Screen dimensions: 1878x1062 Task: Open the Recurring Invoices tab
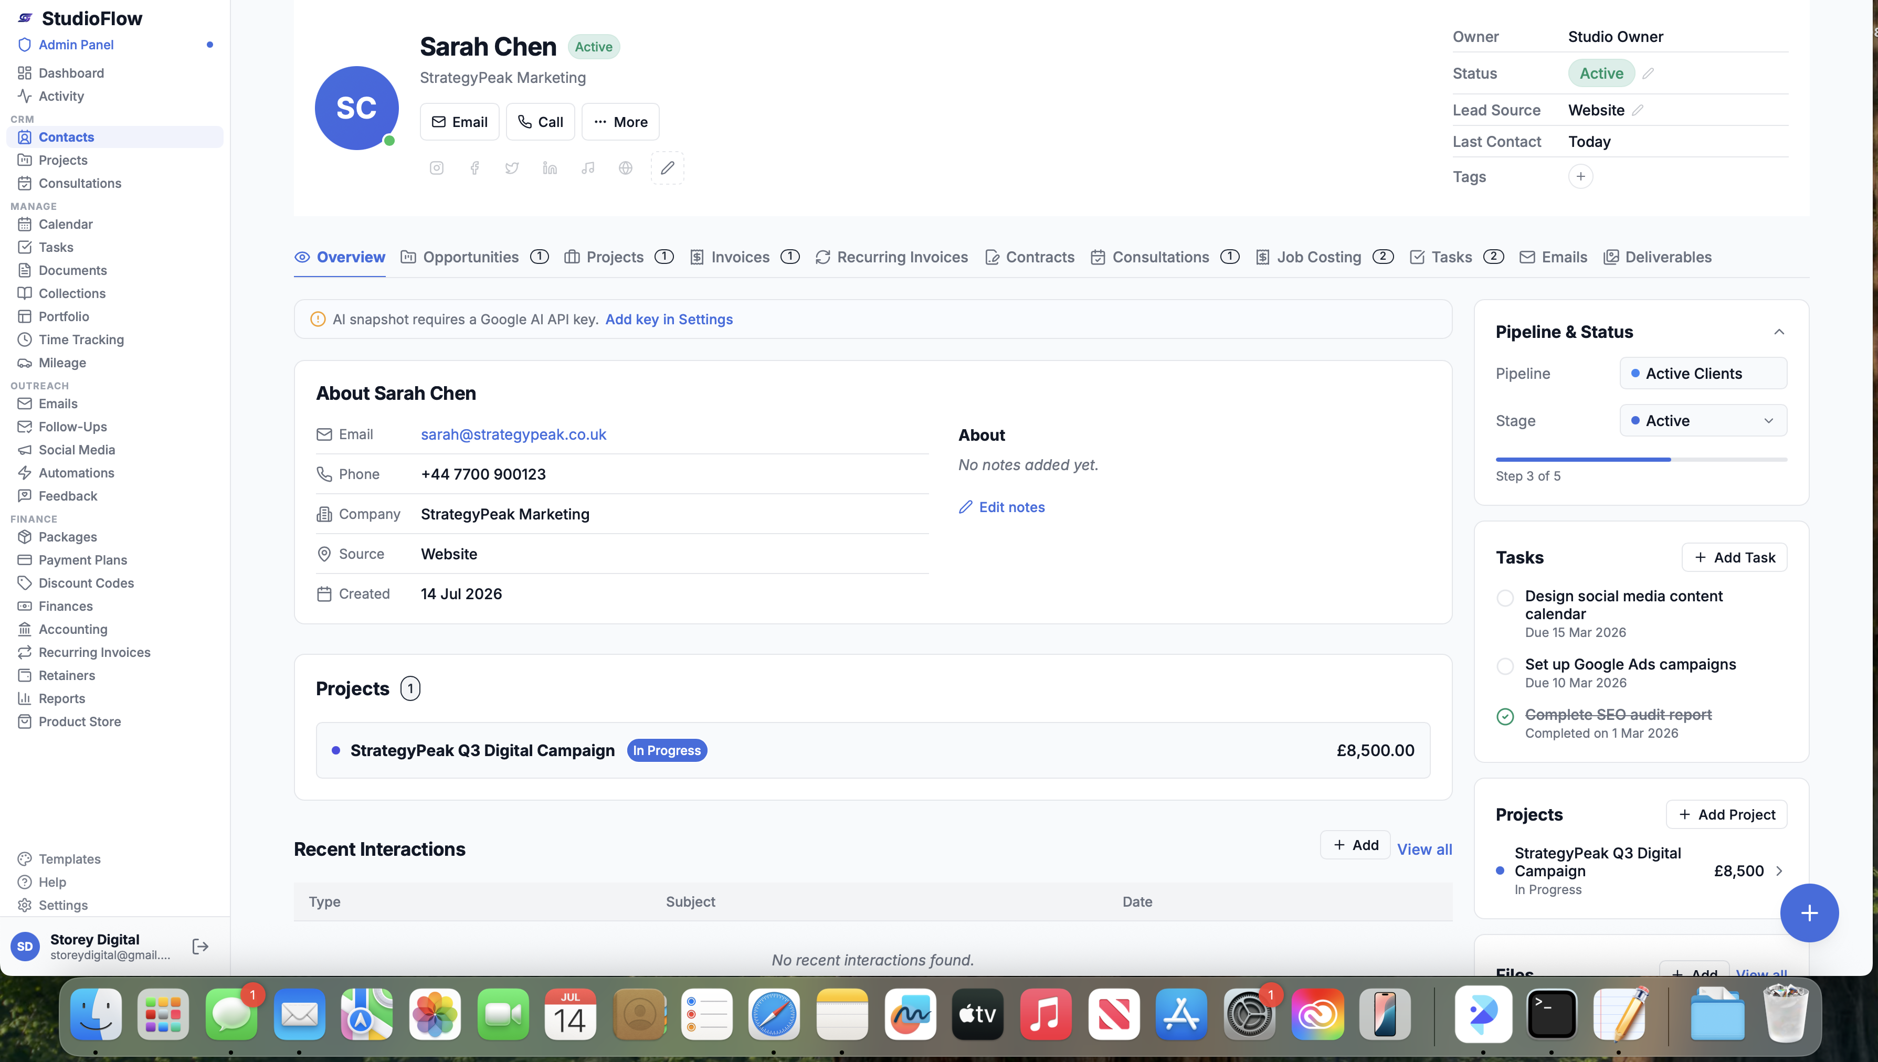(892, 257)
